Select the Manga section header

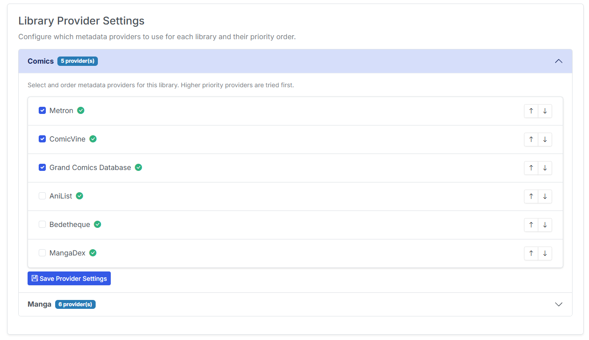coord(39,304)
